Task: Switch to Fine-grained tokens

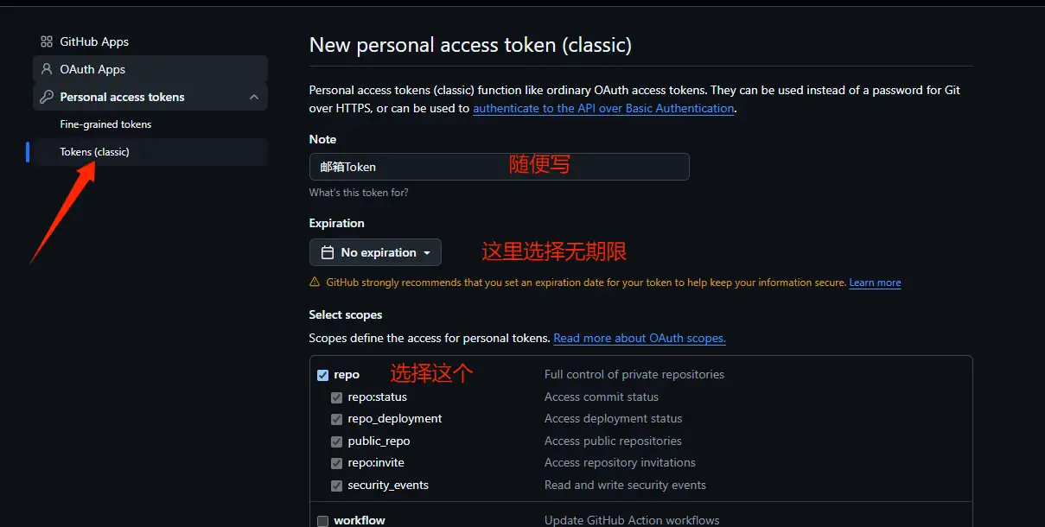Action: tap(105, 124)
